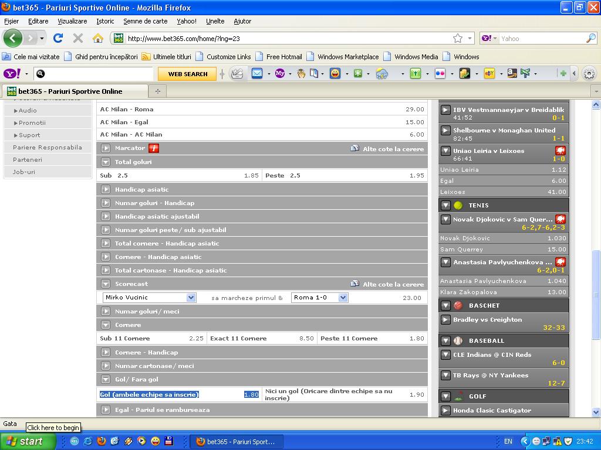Click the red info icon beside Marcator
The image size is (601, 450).
(x=154, y=148)
